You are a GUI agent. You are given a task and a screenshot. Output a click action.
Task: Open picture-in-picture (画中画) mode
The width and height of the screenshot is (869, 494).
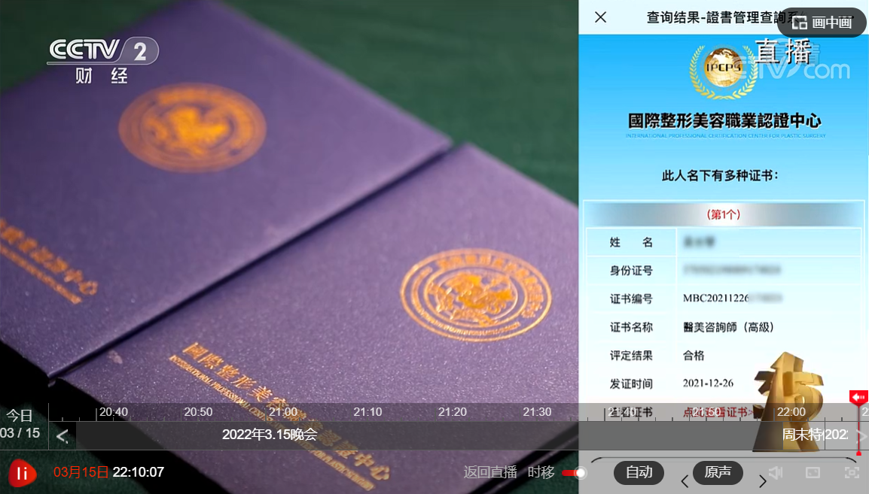(x=822, y=23)
